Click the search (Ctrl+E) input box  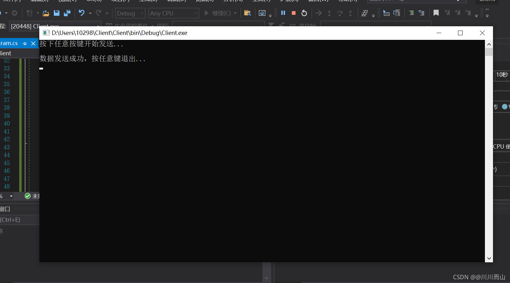(19, 220)
